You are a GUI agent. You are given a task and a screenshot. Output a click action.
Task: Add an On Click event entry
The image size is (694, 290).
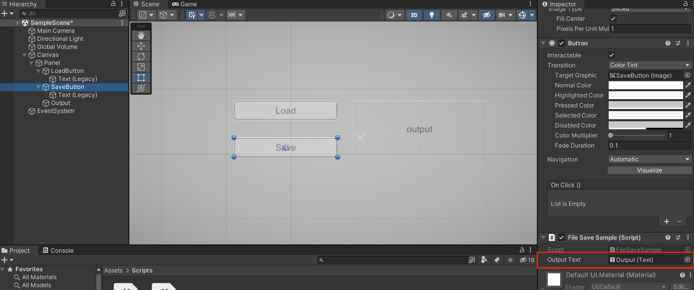(x=667, y=222)
